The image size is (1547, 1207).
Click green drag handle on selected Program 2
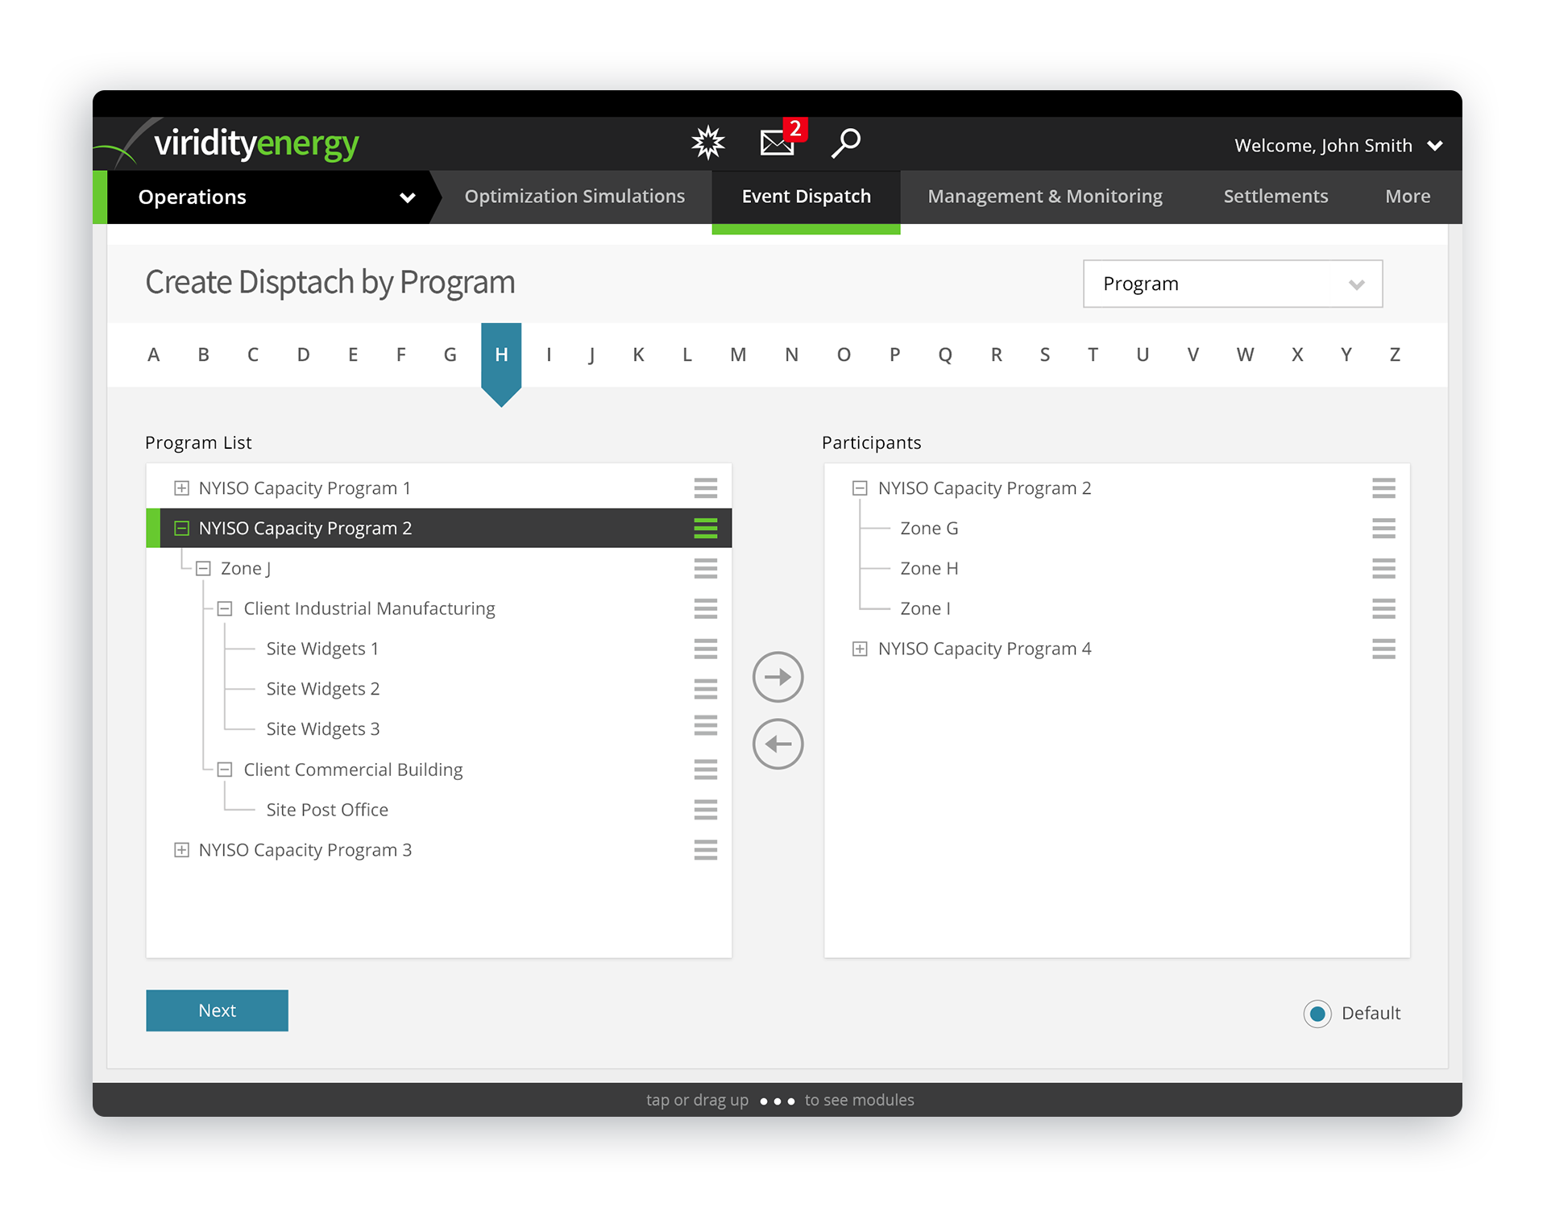click(705, 529)
